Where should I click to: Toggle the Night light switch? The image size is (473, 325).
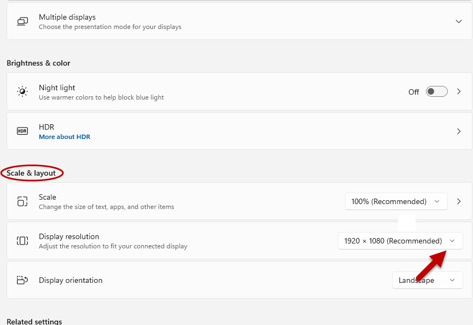click(x=436, y=91)
